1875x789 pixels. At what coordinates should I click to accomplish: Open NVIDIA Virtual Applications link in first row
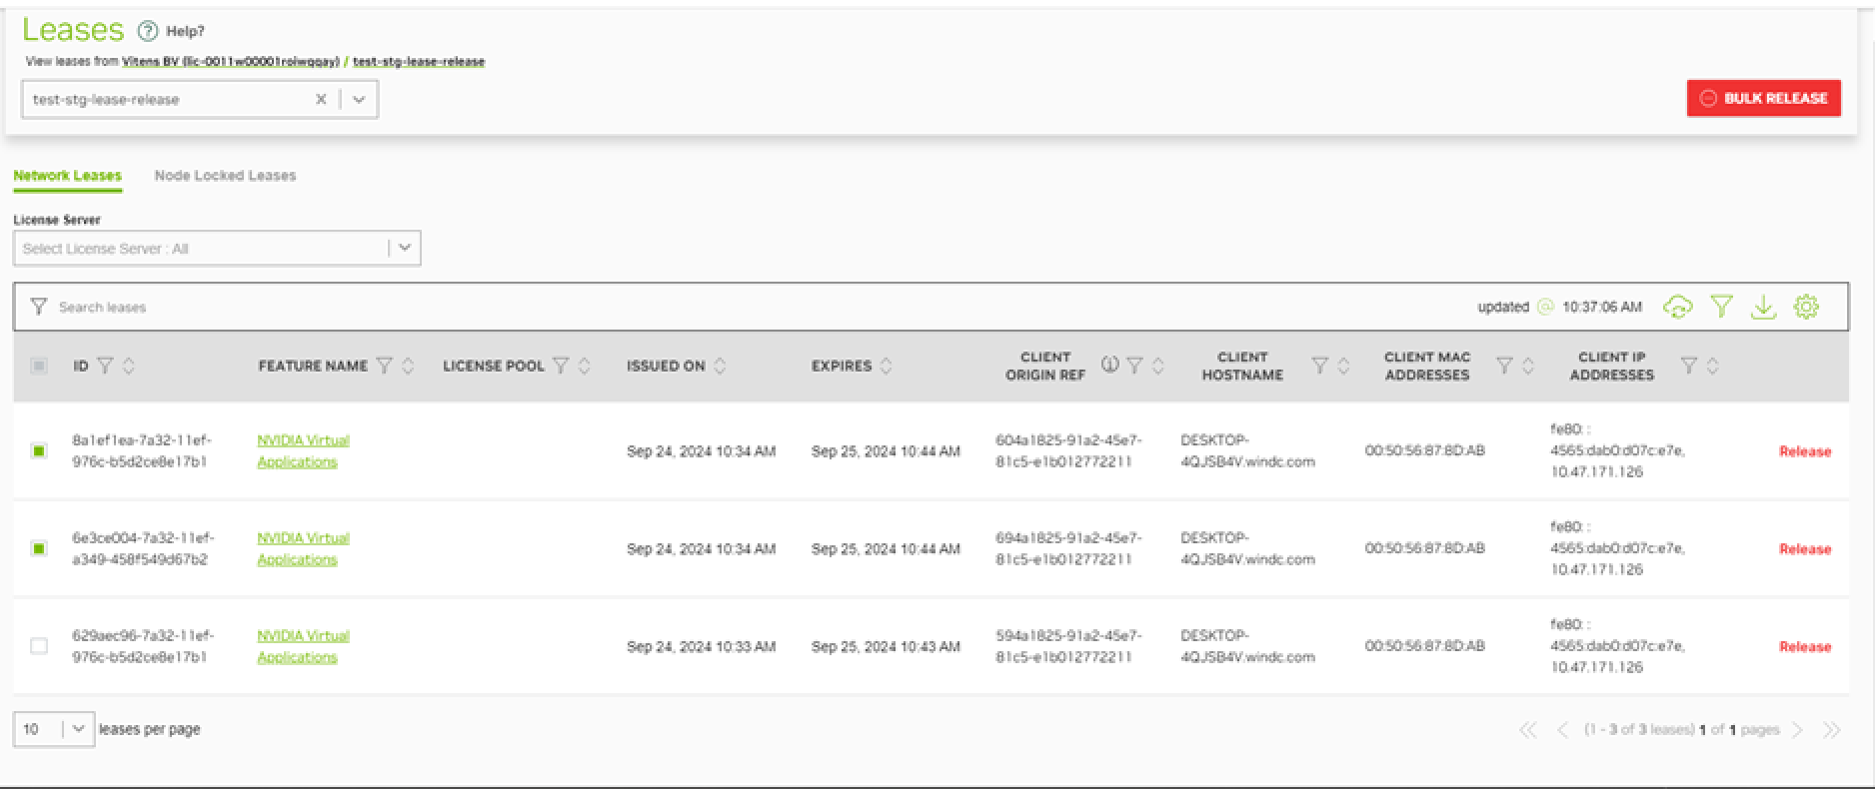point(303,451)
